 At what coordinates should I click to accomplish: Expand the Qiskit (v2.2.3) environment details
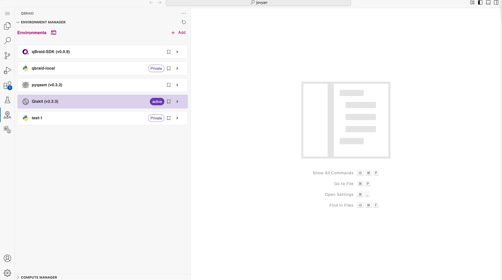pos(177,102)
